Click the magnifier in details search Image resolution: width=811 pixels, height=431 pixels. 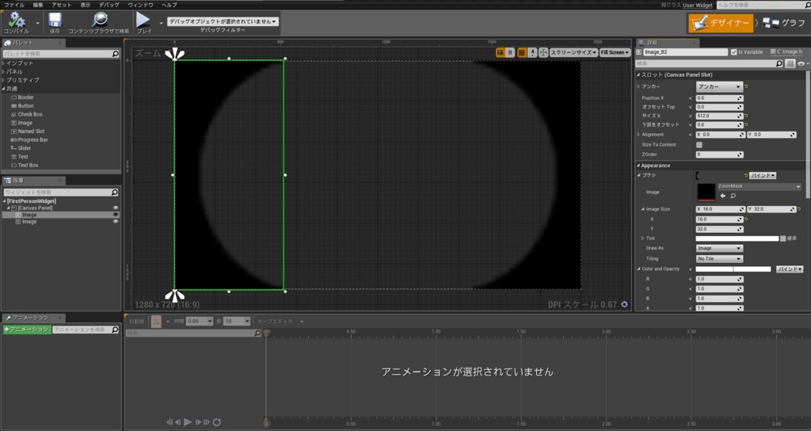pos(779,63)
